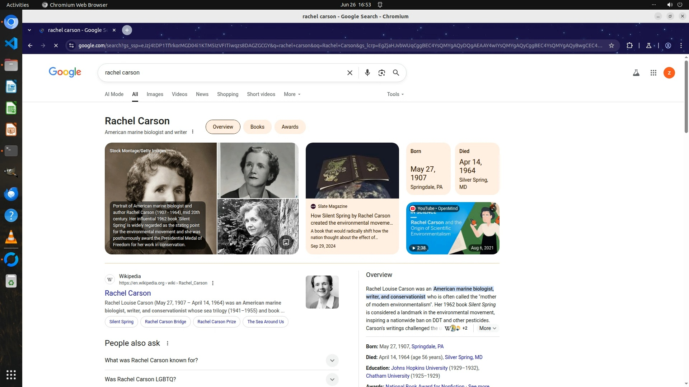Click the Johns Hopkins University link
Screen dimensions: 689x387
419,368
